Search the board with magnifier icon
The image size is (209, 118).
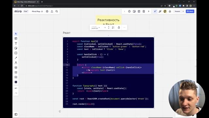[56, 11]
